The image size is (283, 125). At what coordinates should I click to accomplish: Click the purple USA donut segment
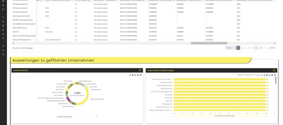click(x=68, y=99)
